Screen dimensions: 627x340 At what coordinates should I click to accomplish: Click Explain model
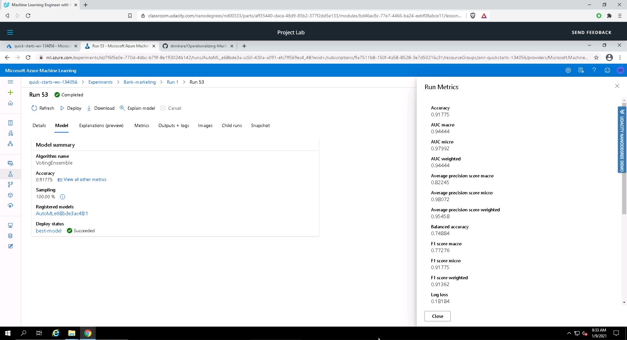137,108
